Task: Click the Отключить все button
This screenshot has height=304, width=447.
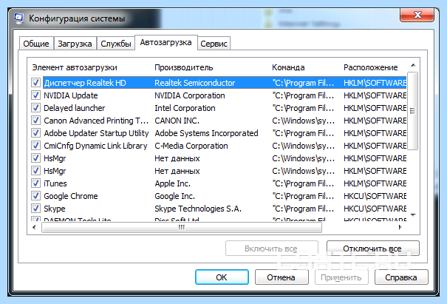Action: 372,249
